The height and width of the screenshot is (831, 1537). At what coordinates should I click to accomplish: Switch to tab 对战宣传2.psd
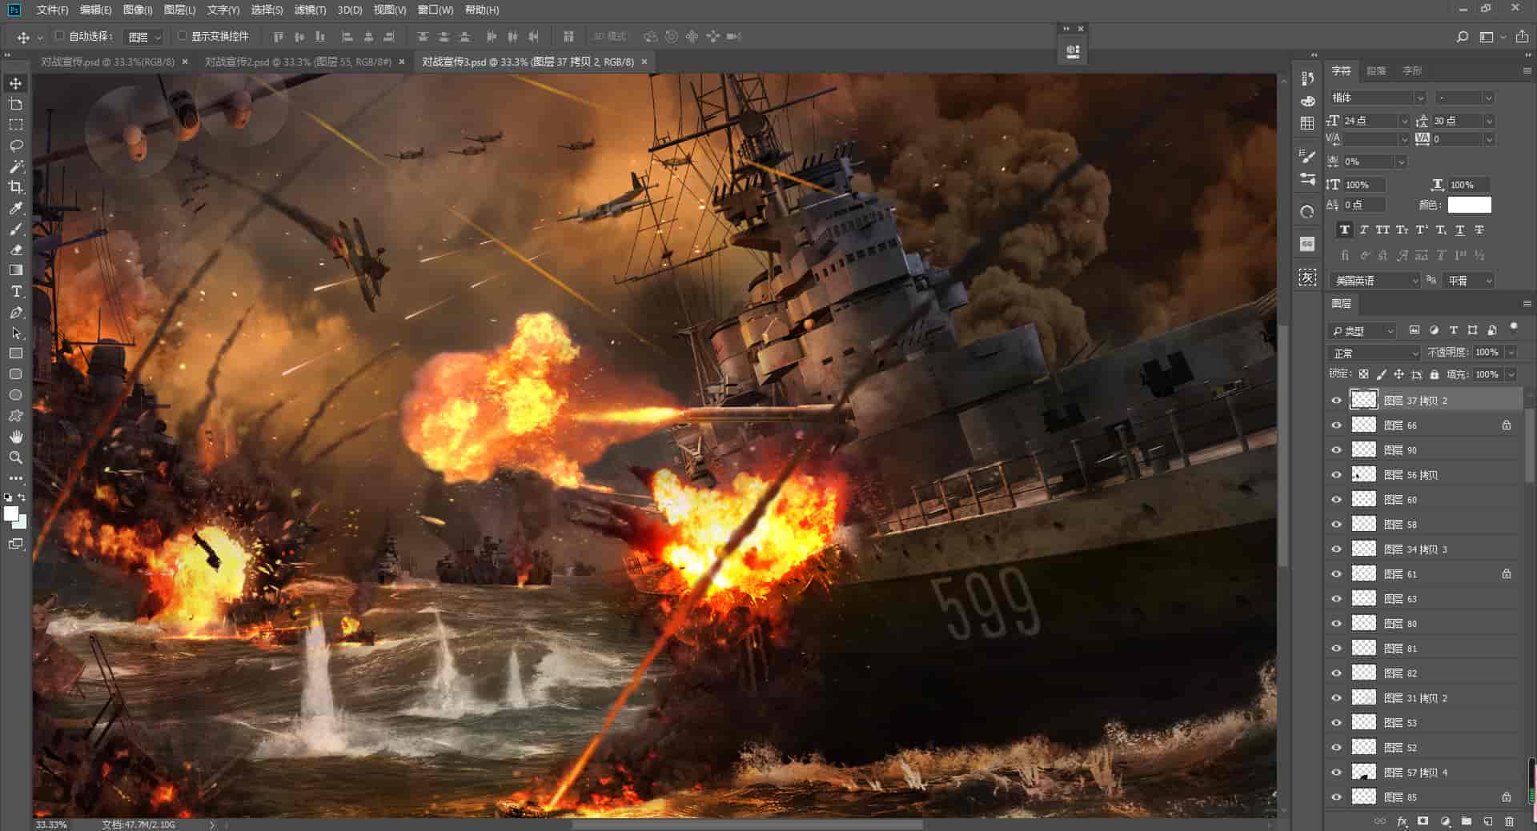(298, 62)
